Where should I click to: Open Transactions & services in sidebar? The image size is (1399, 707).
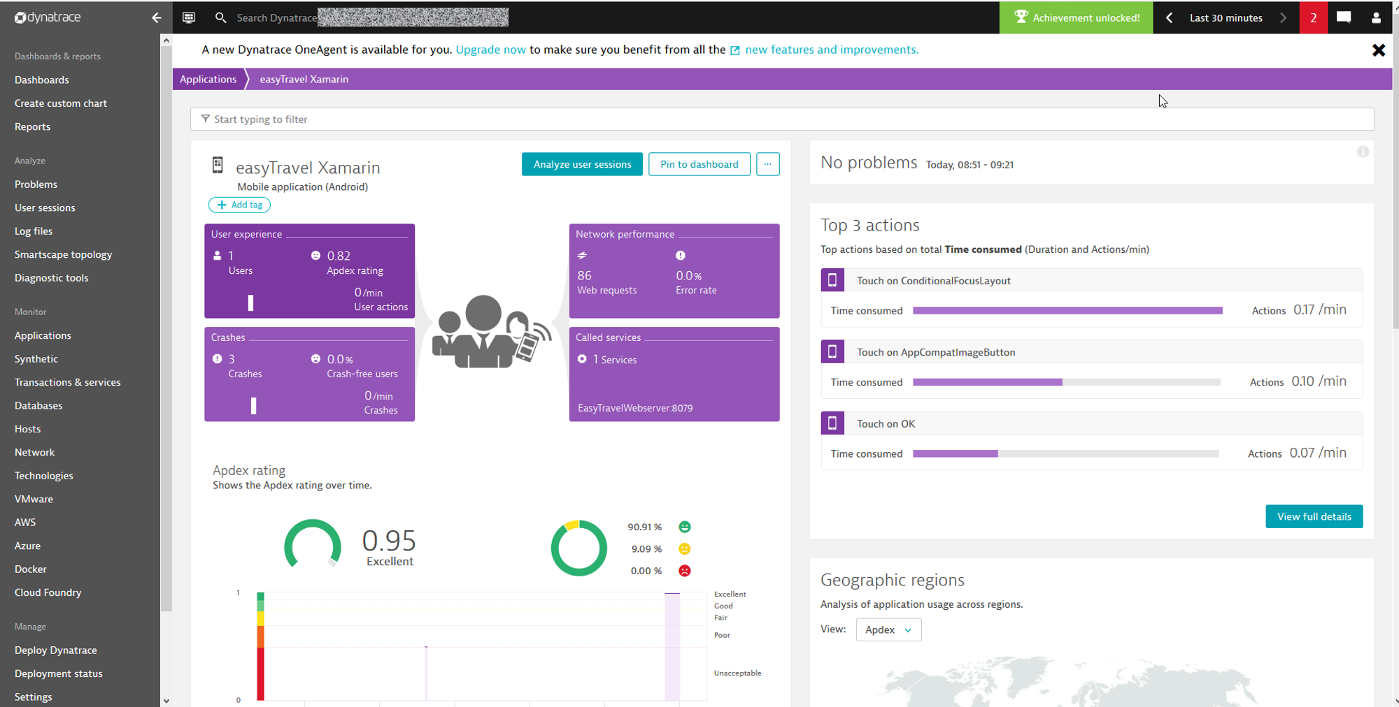(67, 382)
